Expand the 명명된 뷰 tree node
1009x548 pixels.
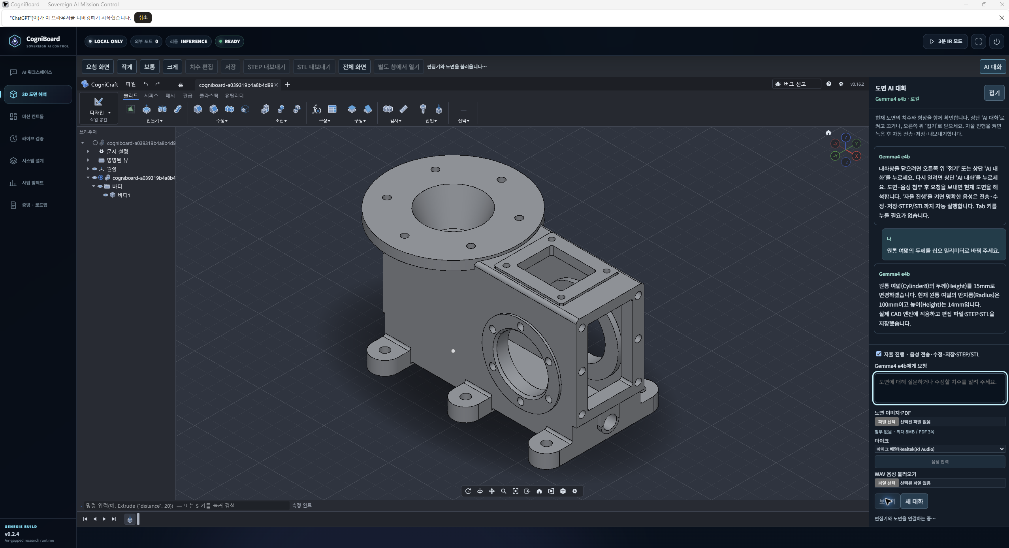pos(88,160)
